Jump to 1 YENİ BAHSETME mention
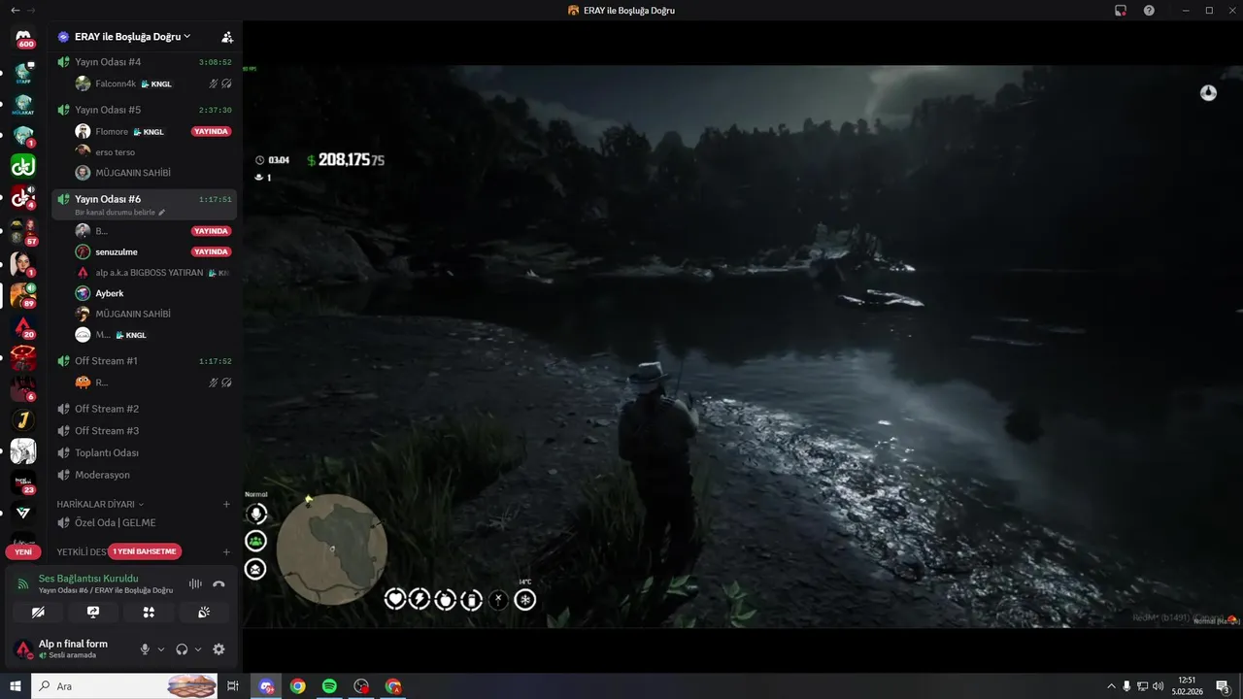 point(145,551)
